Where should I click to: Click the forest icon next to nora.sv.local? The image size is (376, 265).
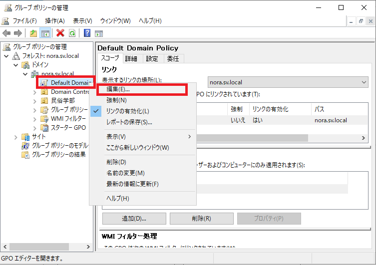(16, 56)
